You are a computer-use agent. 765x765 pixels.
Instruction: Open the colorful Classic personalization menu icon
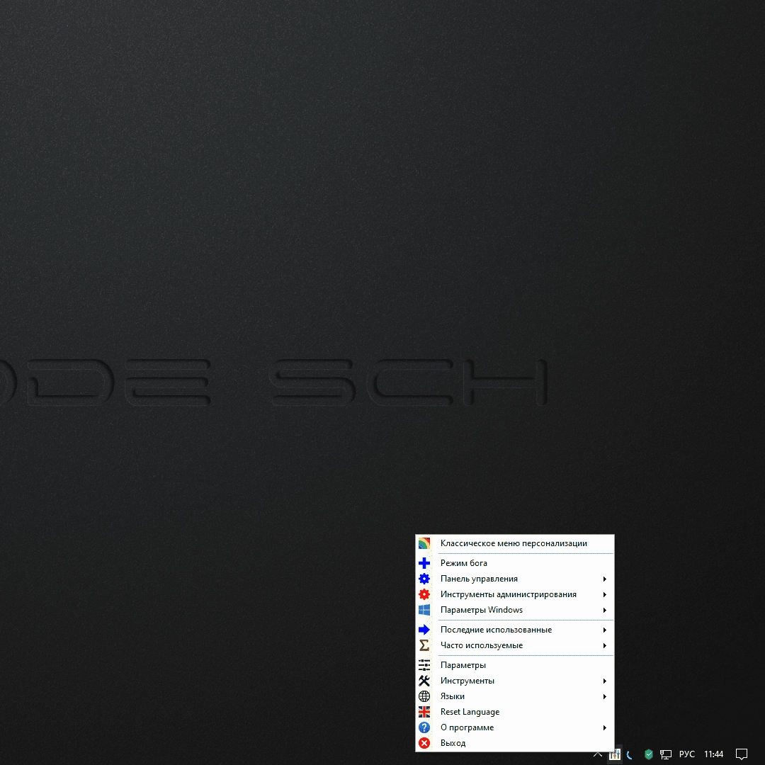pyautogui.click(x=424, y=543)
